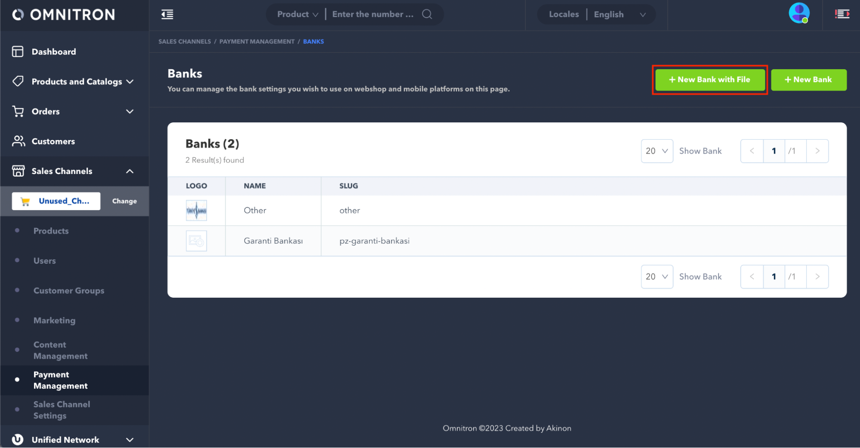Open the English locale dropdown

[x=619, y=15]
